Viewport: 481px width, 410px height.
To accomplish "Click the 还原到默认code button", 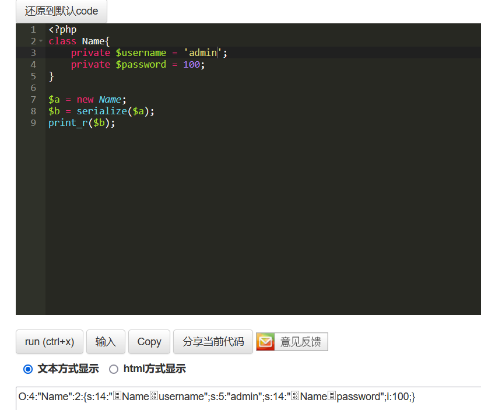I will [61, 11].
